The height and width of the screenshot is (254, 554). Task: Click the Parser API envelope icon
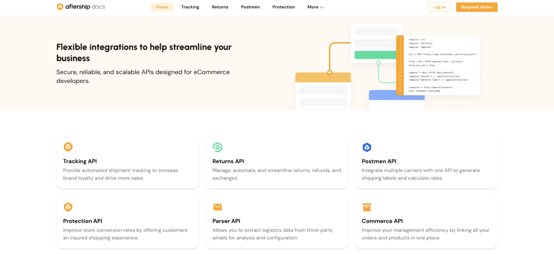pyautogui.click(x=217, y=207)
